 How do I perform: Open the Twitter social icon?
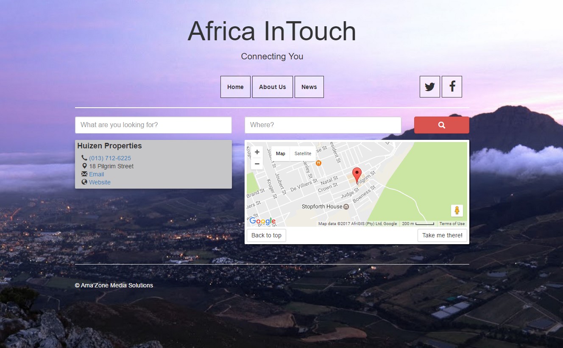pos(429,87)
